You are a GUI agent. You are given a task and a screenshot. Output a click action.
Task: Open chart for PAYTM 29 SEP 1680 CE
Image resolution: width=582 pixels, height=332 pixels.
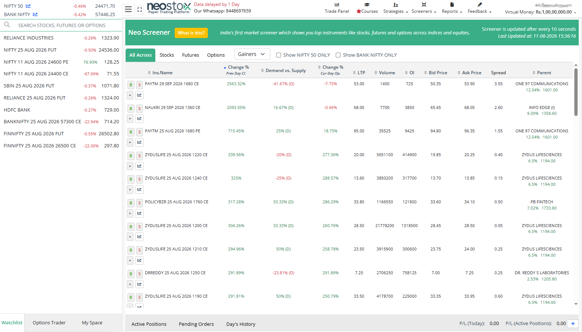point(139,95)
